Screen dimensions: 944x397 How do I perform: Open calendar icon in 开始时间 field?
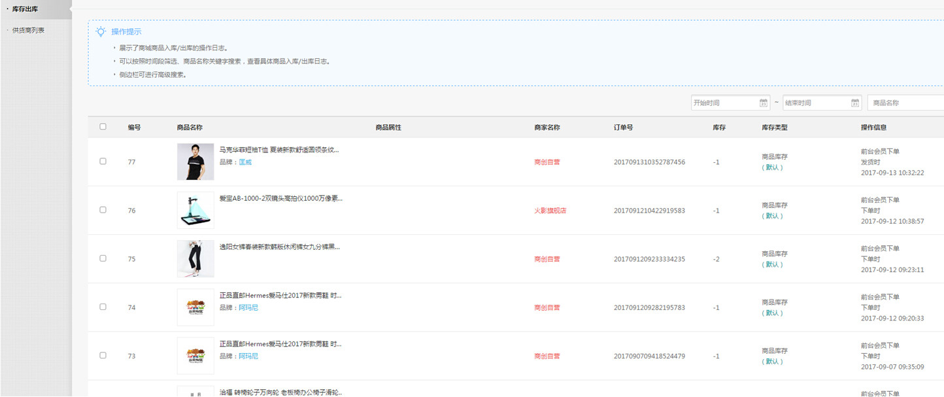tap(764, 103)
